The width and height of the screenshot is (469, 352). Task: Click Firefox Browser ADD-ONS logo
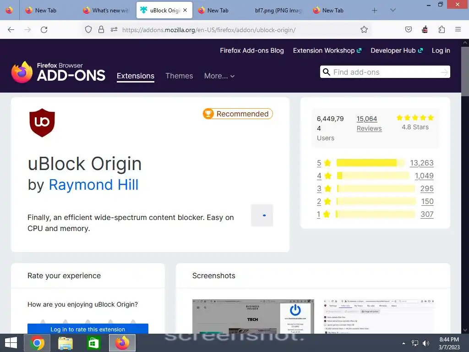(x=58, y=72)
